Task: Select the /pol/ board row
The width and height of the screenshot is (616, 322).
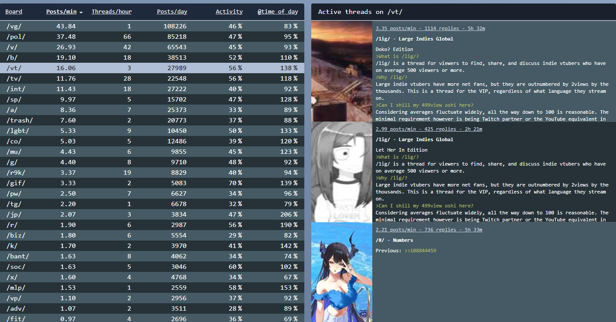Action: 152,37
